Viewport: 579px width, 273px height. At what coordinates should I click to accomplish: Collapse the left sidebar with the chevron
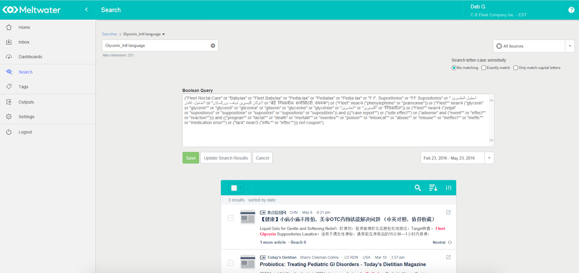click(86, 10)
